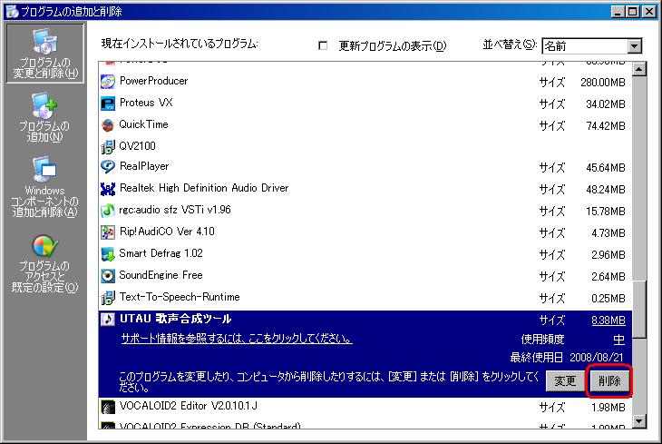Click the QV2100 installer icon
The width and height of the screenshot is (662, 444).
tap(108, 146)
